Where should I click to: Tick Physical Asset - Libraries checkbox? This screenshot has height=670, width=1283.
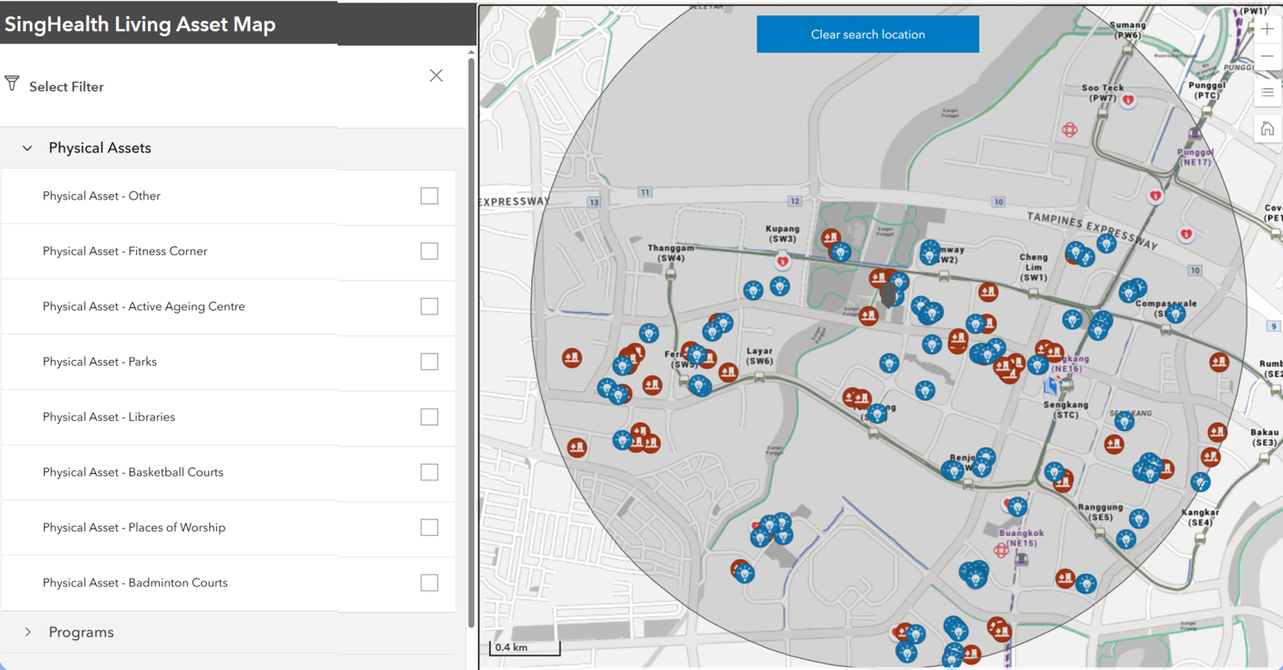pyautogui.click(x=429, y=417)
